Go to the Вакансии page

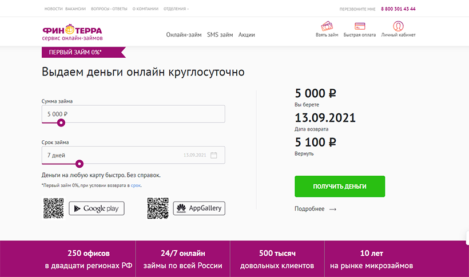pos(75,9)
